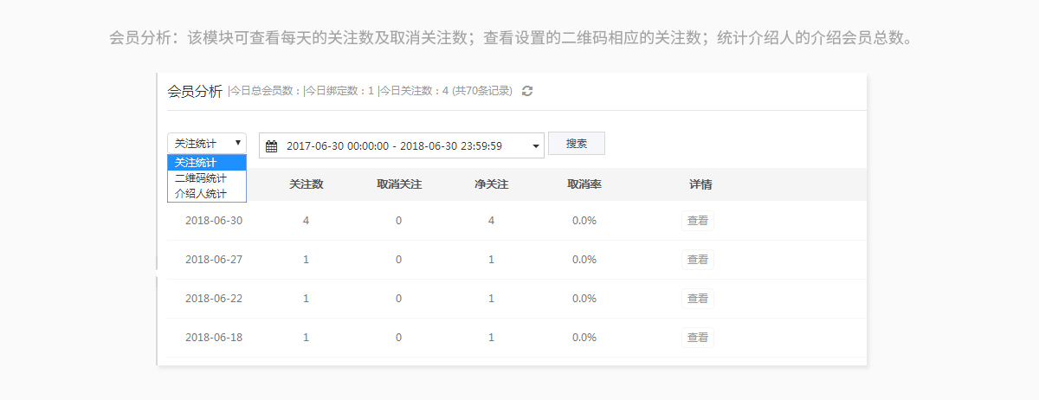Click the 详情 column header
Image resolution: width=1039 pixels, height=400 pixels.
click(x=700, y=184)
